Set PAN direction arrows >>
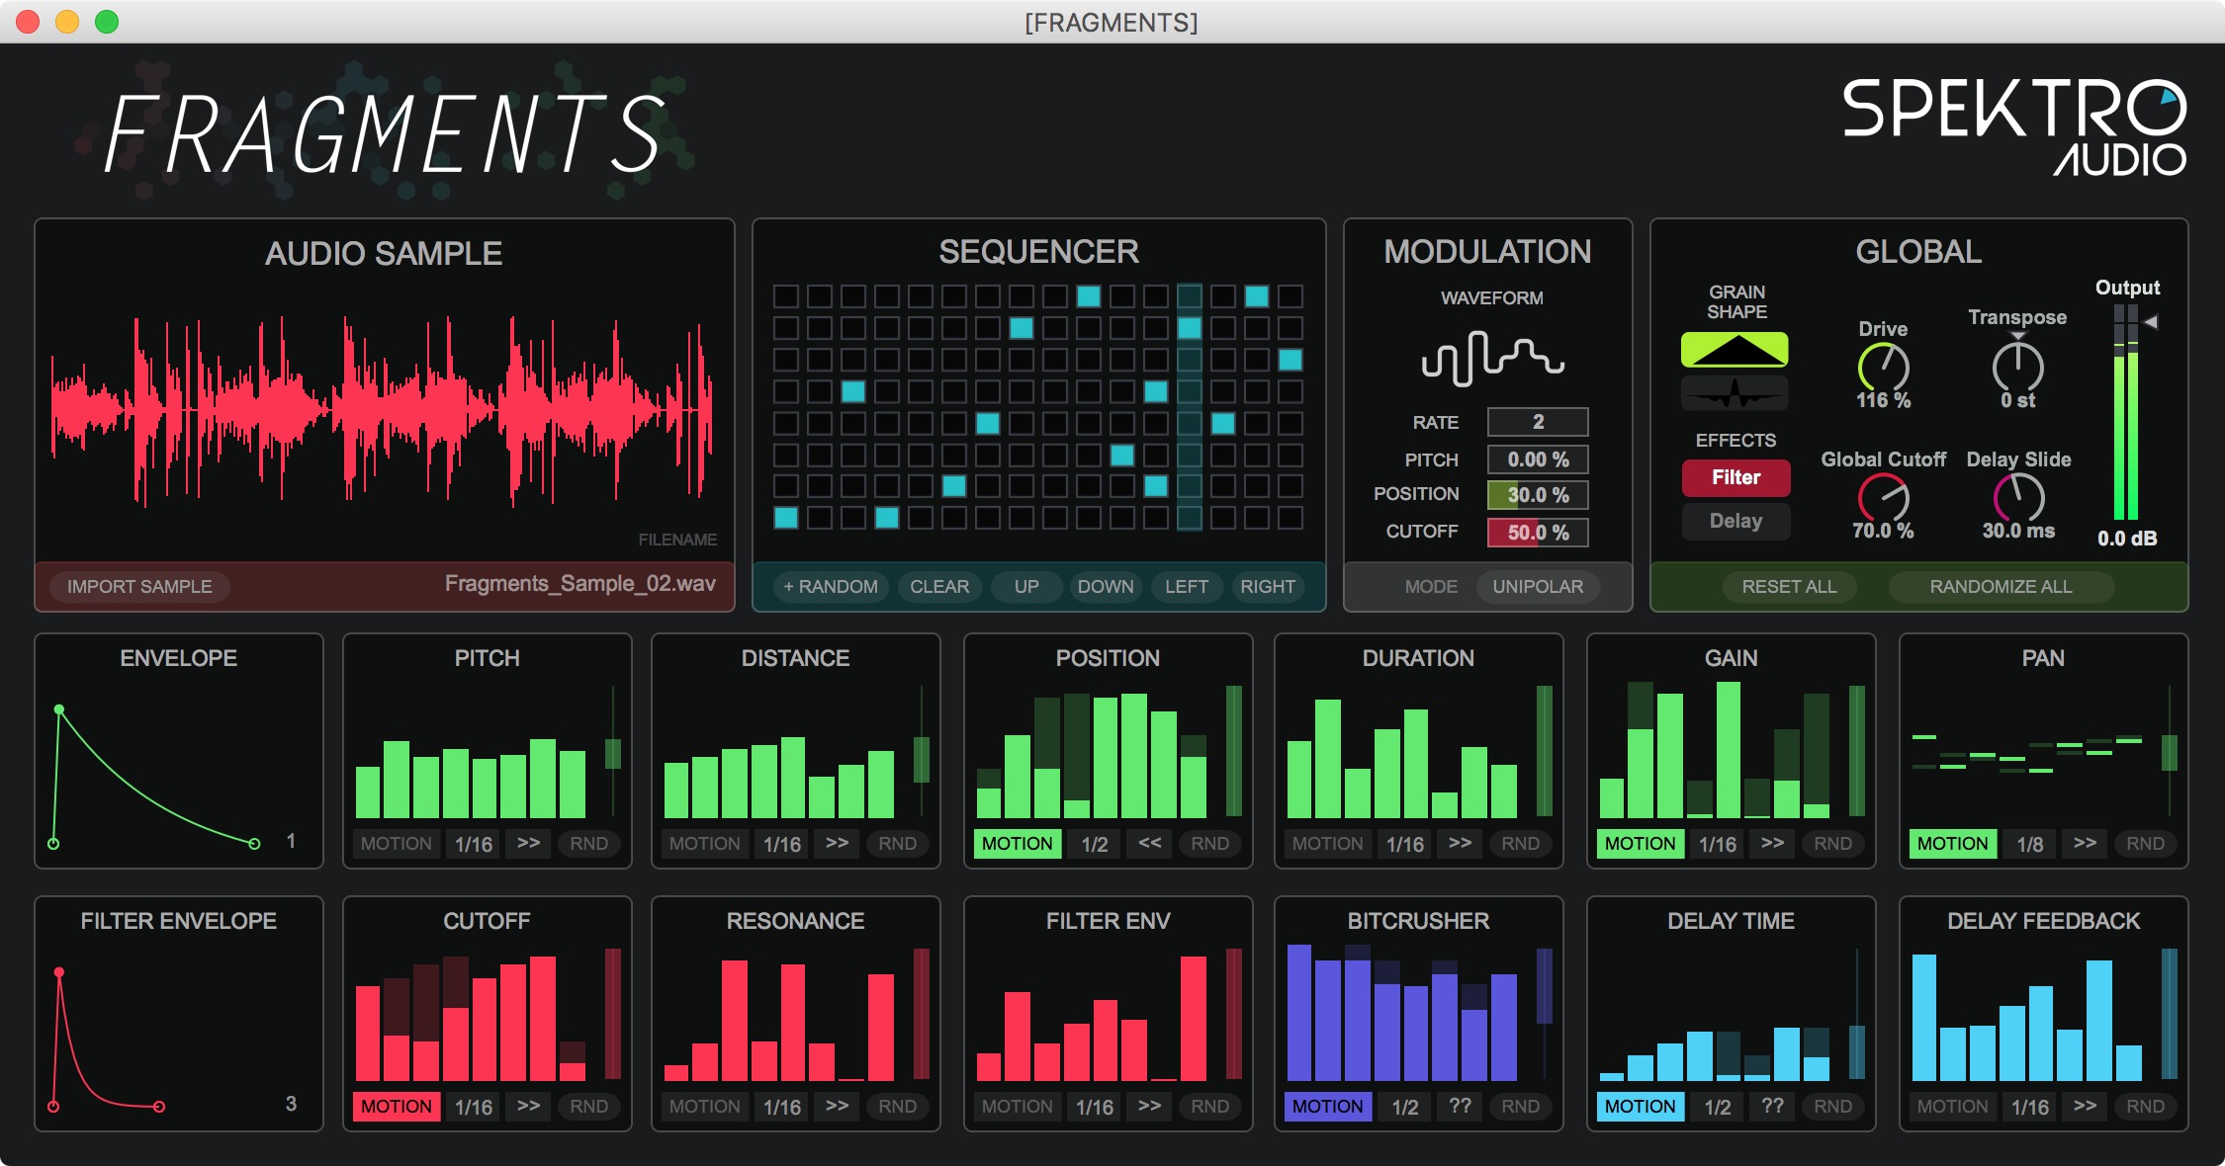This screenshot has height=1166, width=2225. (2085, 843)
